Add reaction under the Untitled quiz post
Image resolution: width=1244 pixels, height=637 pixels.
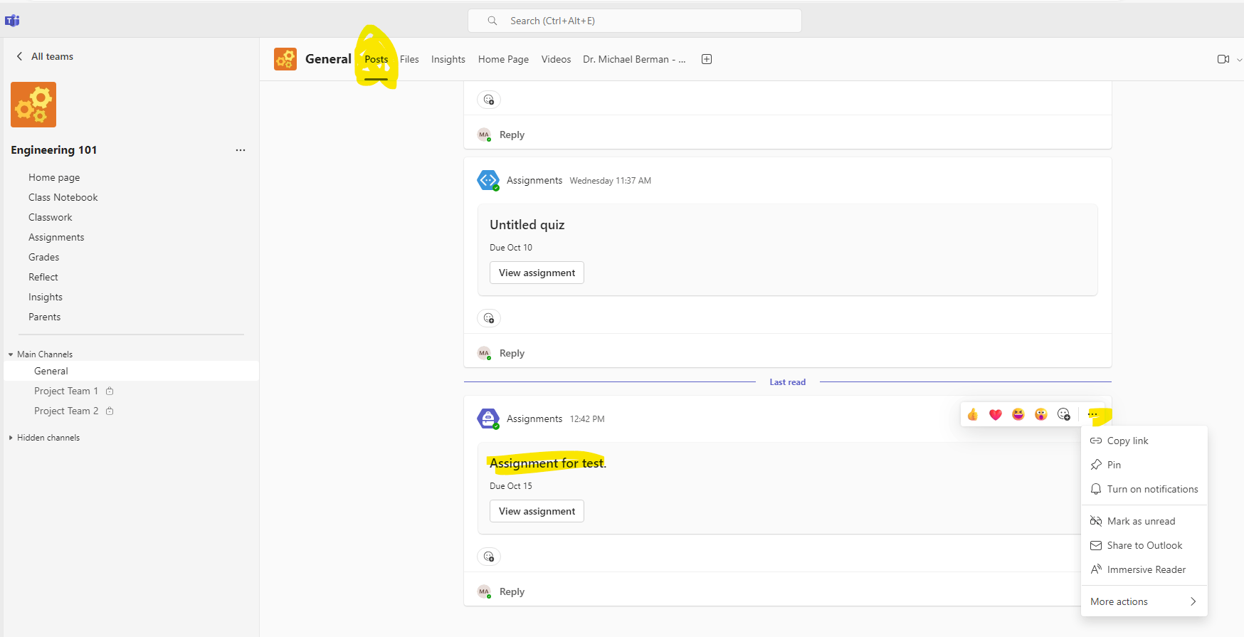tap(489, 318)
